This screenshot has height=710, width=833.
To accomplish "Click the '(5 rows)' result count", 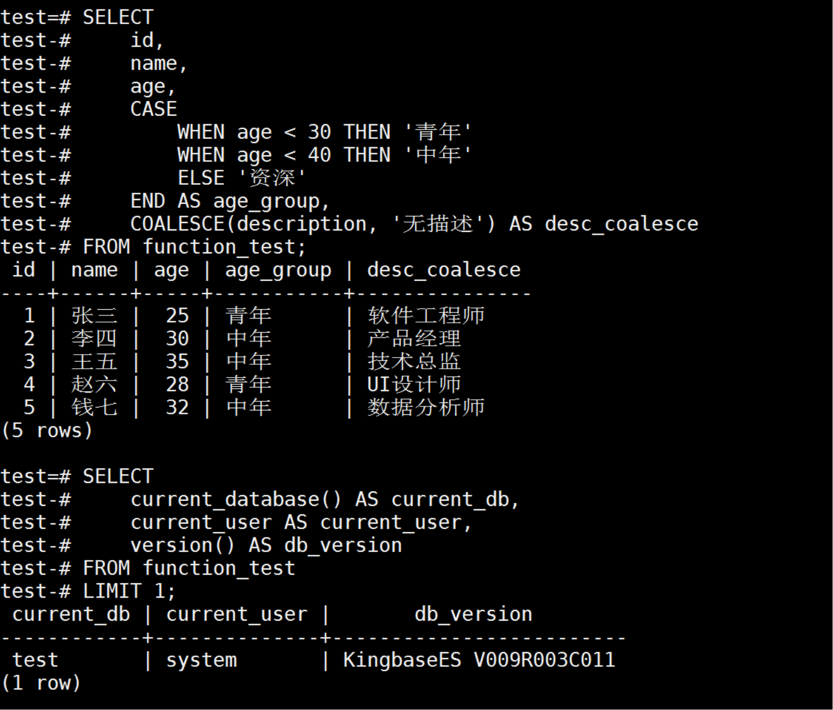I will 47,430.
